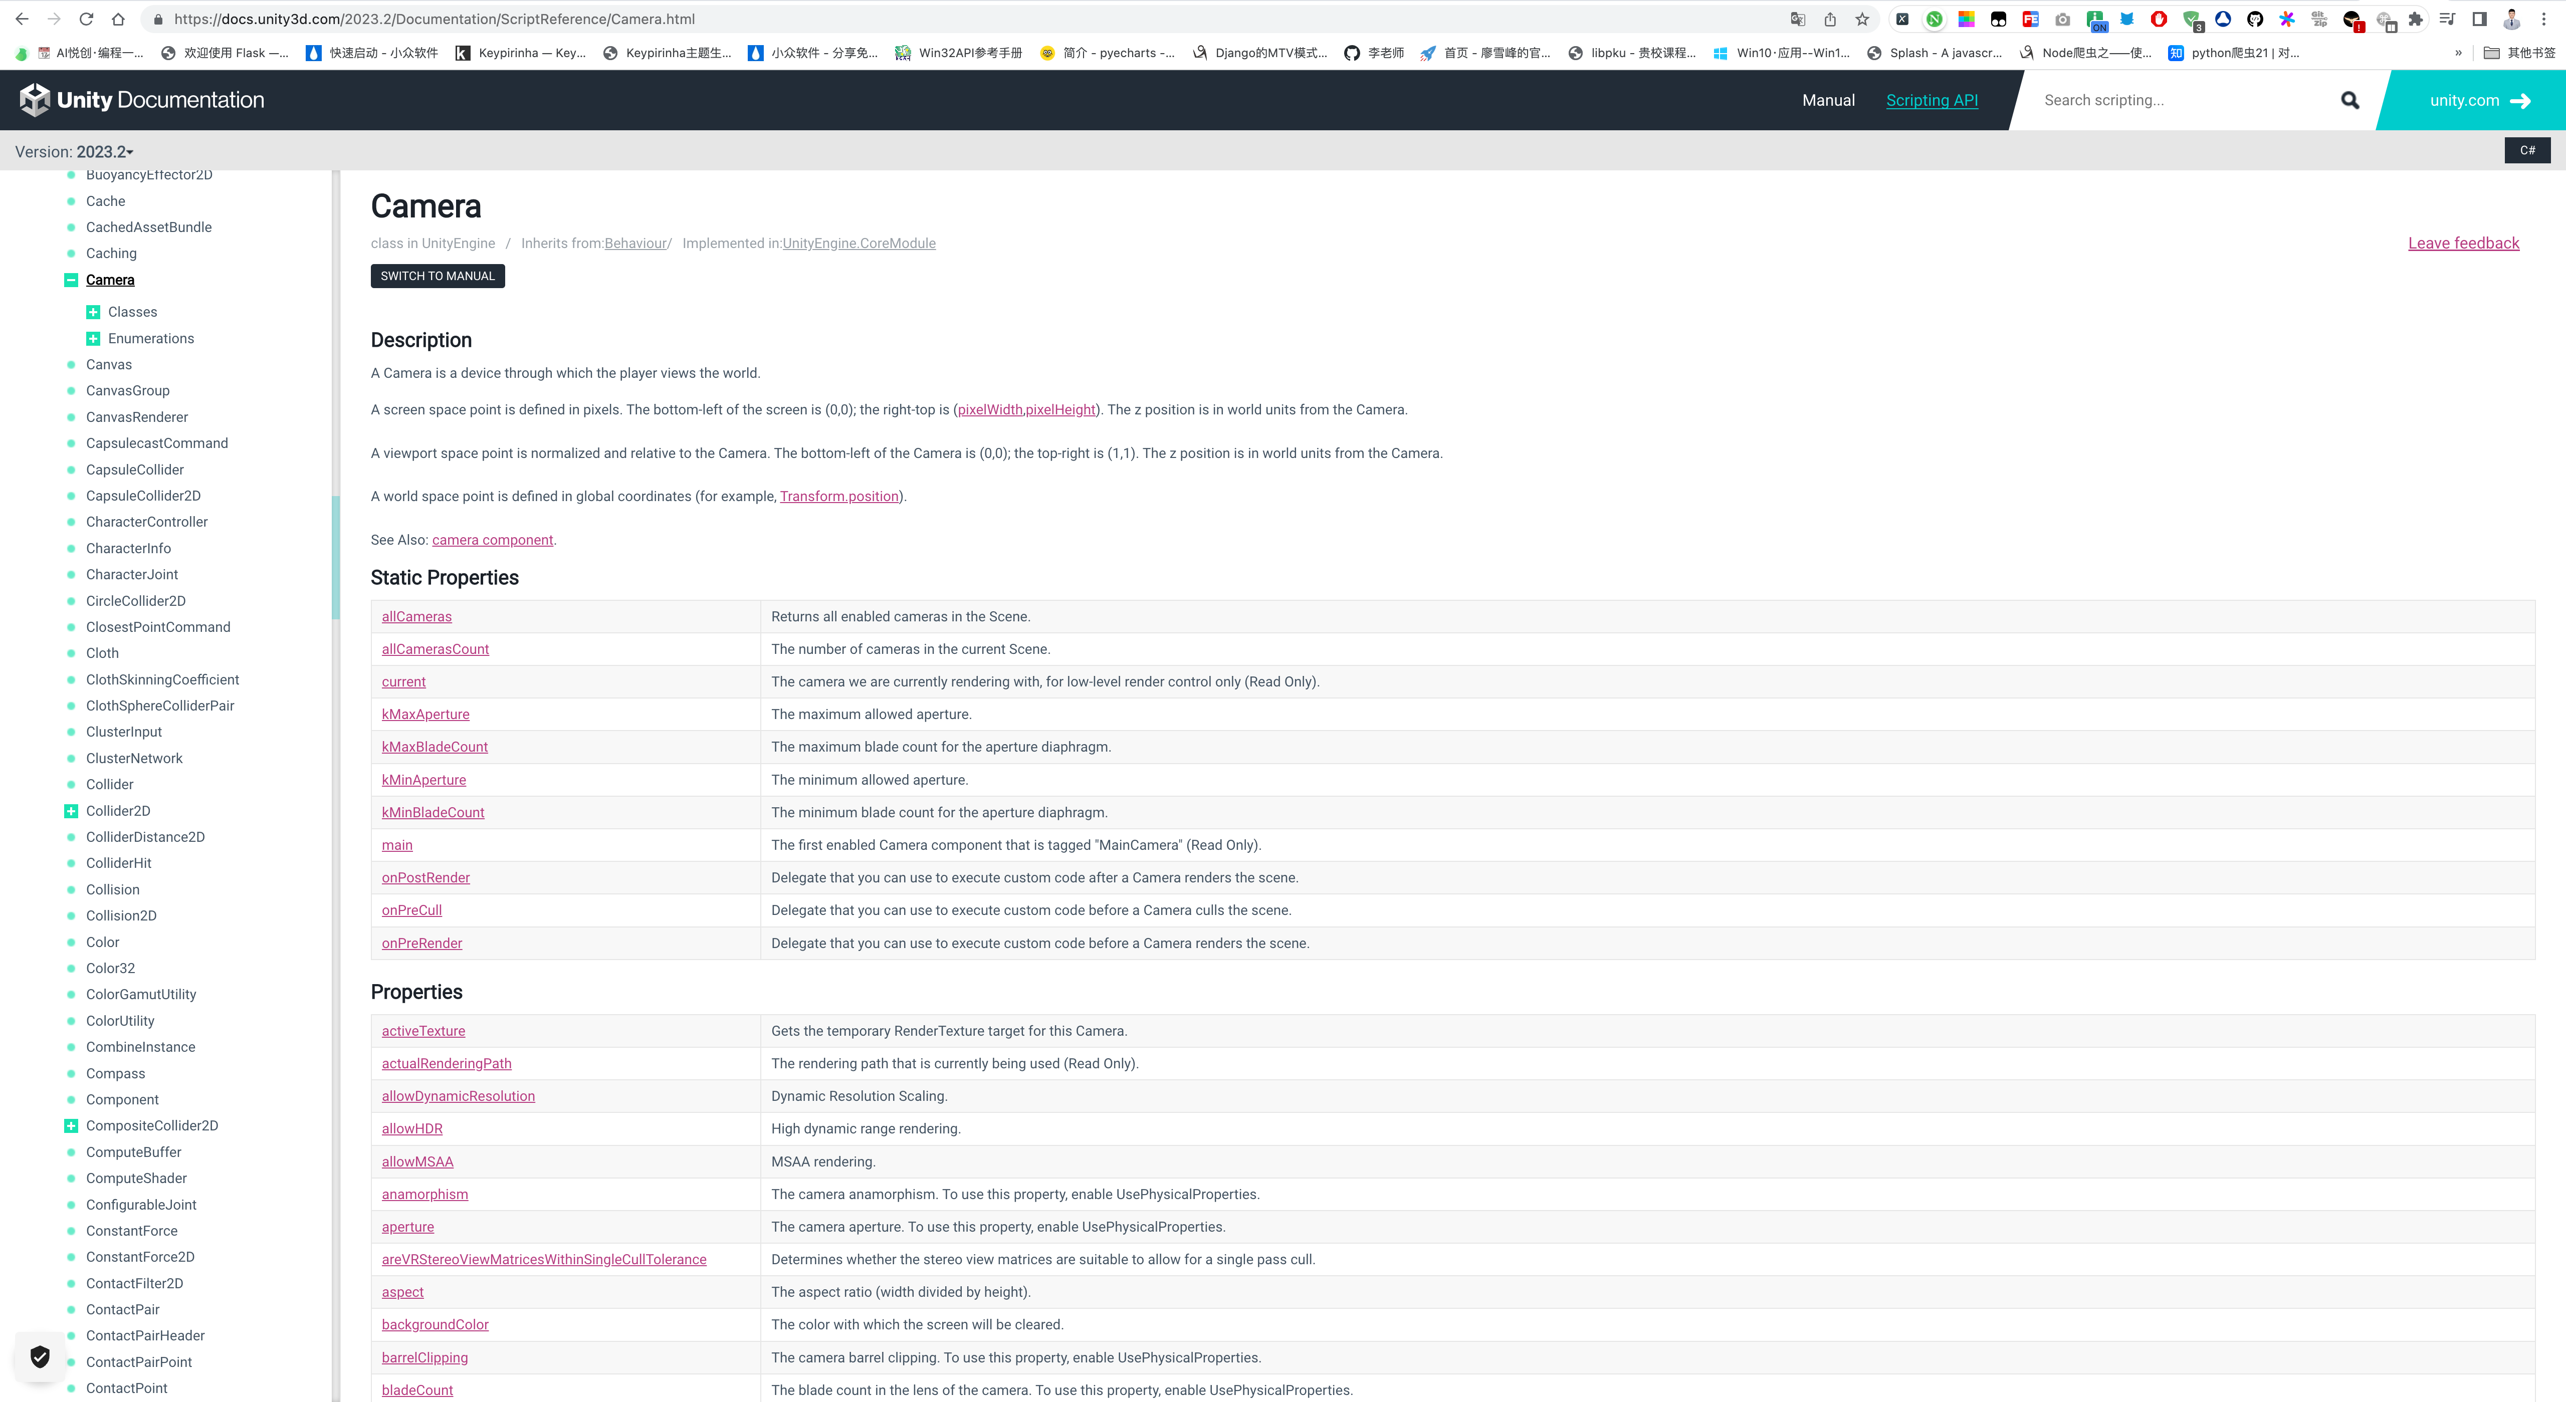This screenshot has height=1402, width=2566.
Task: Open the green N extension icon
Action: (x=1934, y=19)
